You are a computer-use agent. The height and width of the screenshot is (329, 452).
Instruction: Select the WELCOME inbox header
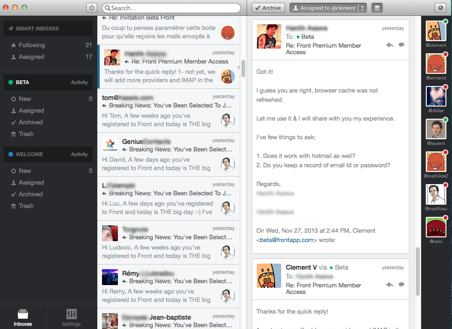[48, 154]
